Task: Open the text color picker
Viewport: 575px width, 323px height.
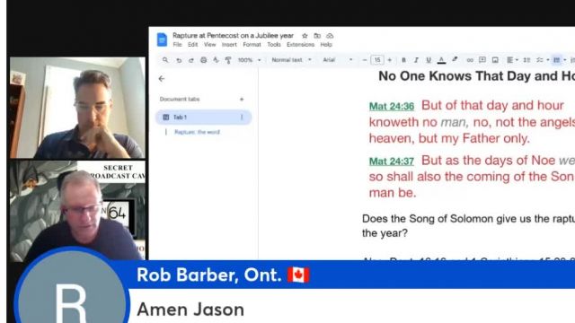Action: [441, 60]
